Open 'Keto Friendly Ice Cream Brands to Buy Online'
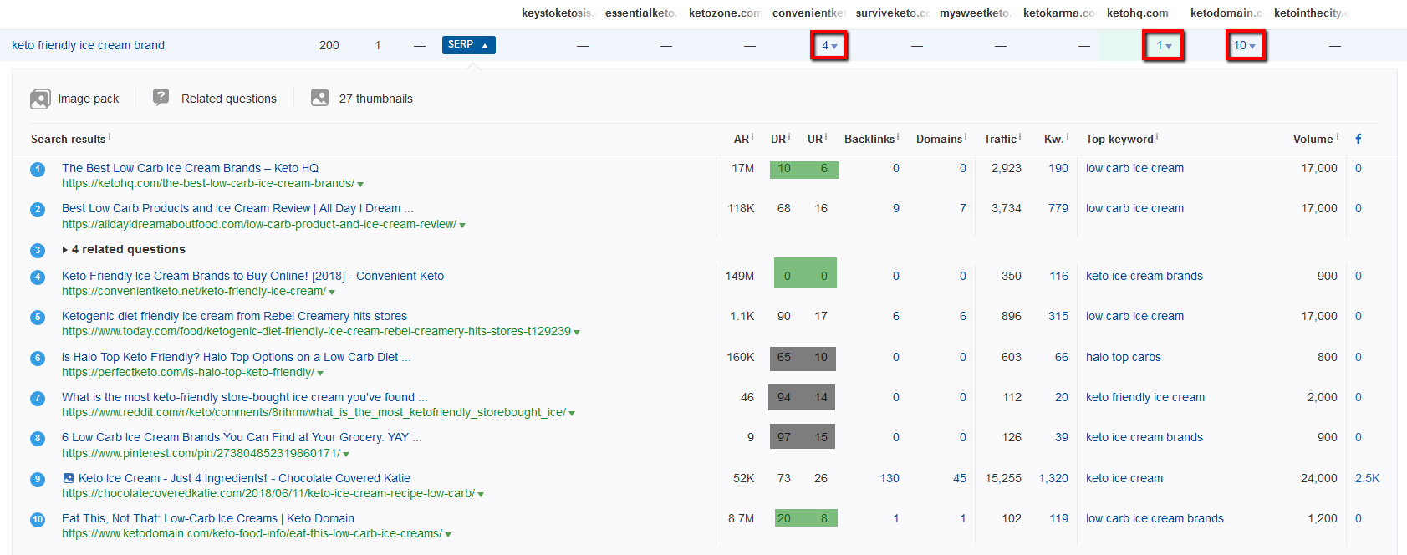The height and width of the screenshot is (555, 1407). [x=252, y=276]
